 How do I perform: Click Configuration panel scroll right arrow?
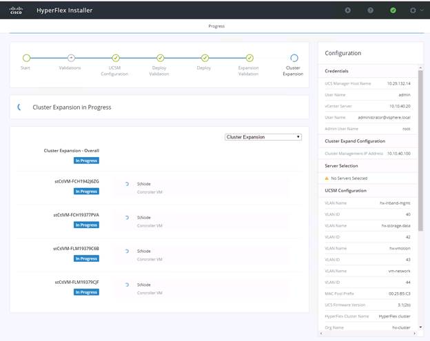click(414, 333)
